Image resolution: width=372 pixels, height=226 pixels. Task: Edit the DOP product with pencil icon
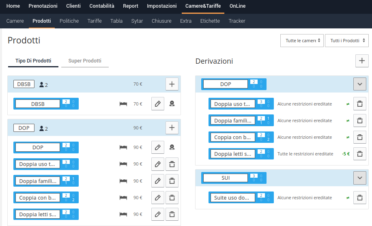click(157, 147)
